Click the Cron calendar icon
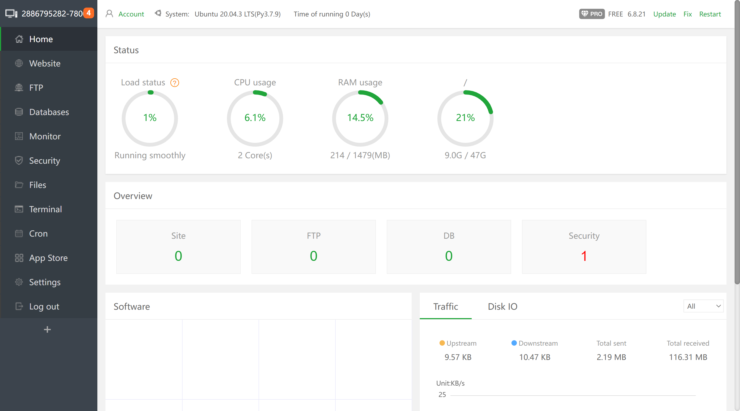The height and width of the screenshot is (411, 740). (19, 234)
